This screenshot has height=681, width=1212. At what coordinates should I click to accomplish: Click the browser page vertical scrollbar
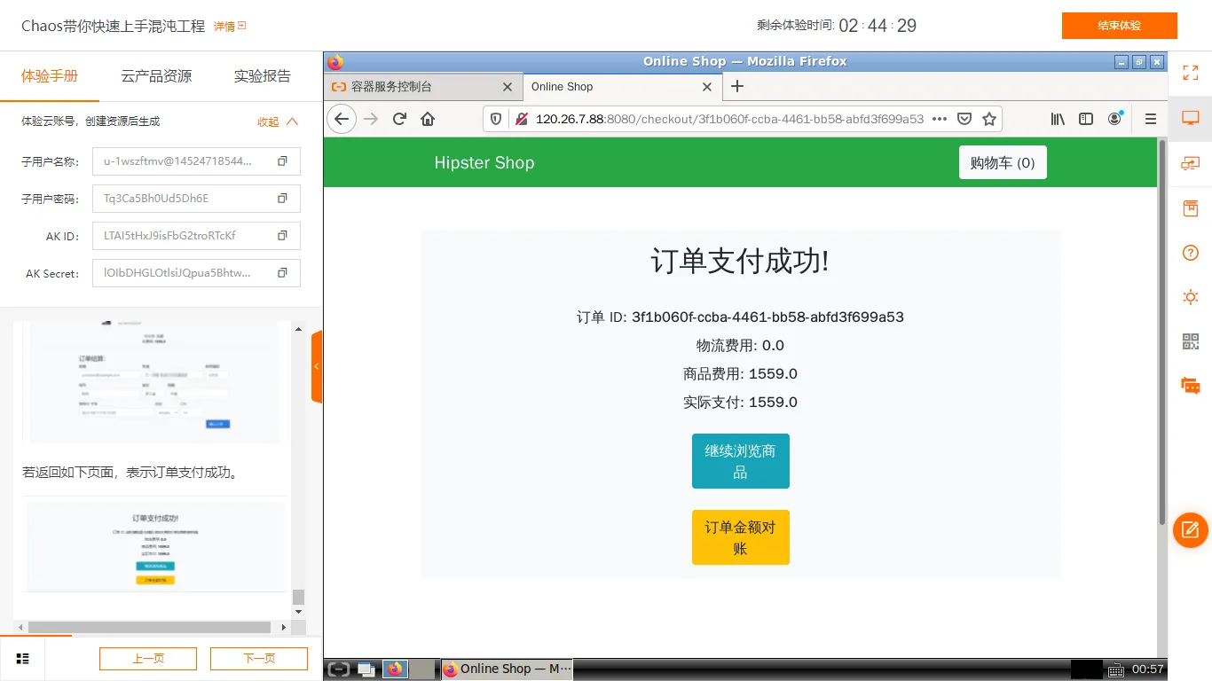1162,331
